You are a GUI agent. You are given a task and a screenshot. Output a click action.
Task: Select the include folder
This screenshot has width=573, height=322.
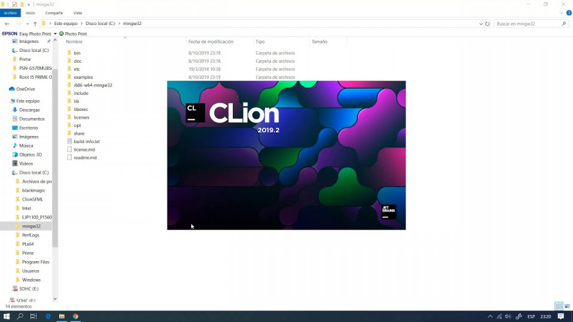click(81, 93)
